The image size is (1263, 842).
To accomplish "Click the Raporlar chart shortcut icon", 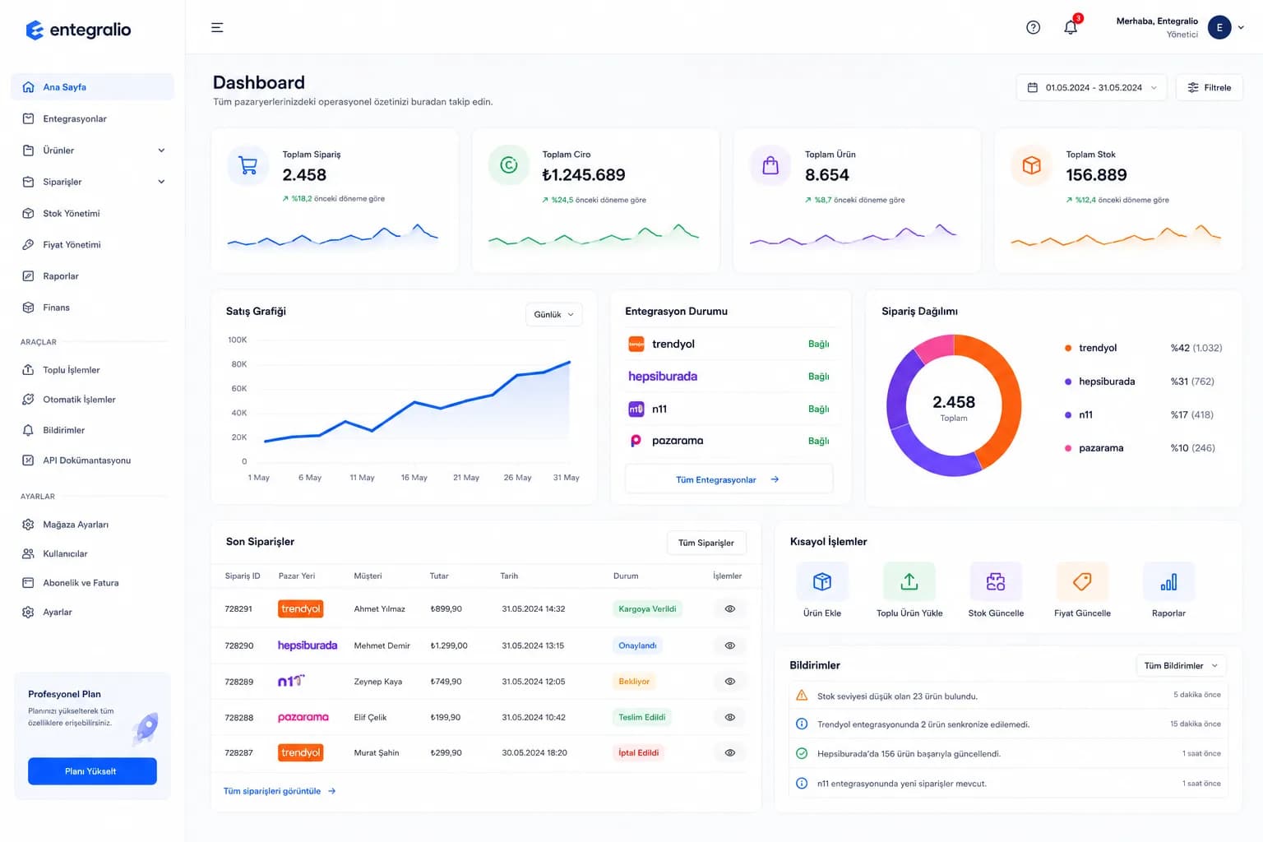I will pos(1168,582).
